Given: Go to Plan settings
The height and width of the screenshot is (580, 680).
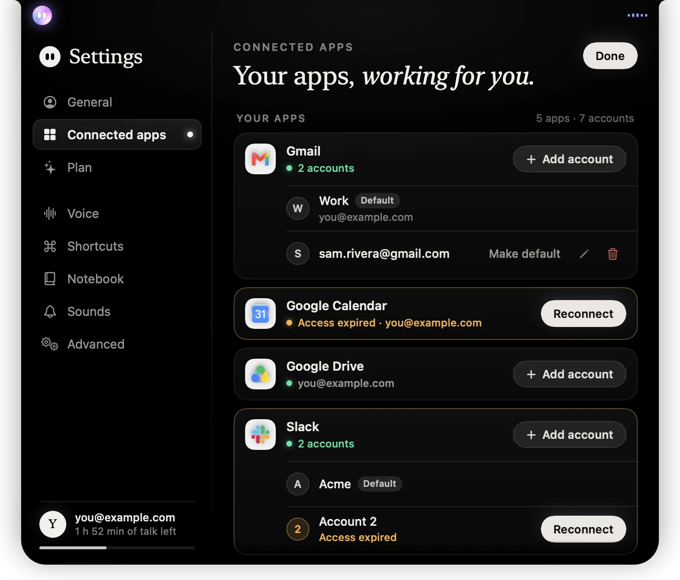Looking at the screenshot, I should click(117, 168).
